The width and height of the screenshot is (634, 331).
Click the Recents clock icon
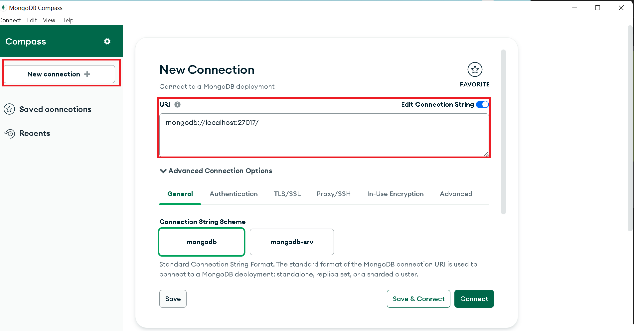tap(10, 133)
